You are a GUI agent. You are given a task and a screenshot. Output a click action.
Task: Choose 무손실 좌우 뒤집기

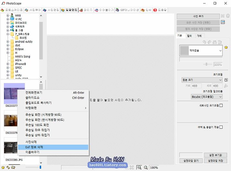pos(53,130)
